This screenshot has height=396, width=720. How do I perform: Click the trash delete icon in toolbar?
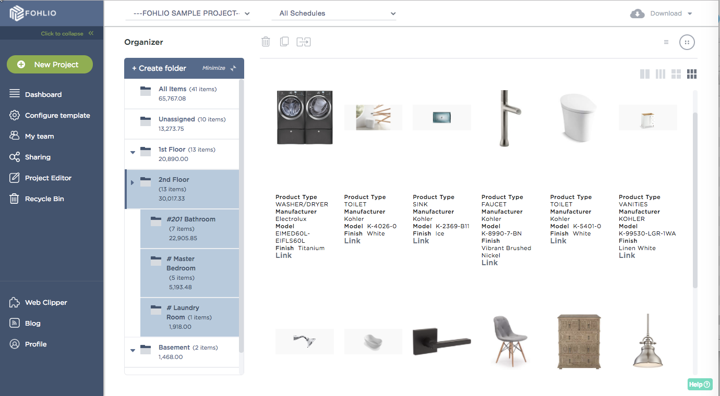(x=266, y=42)
